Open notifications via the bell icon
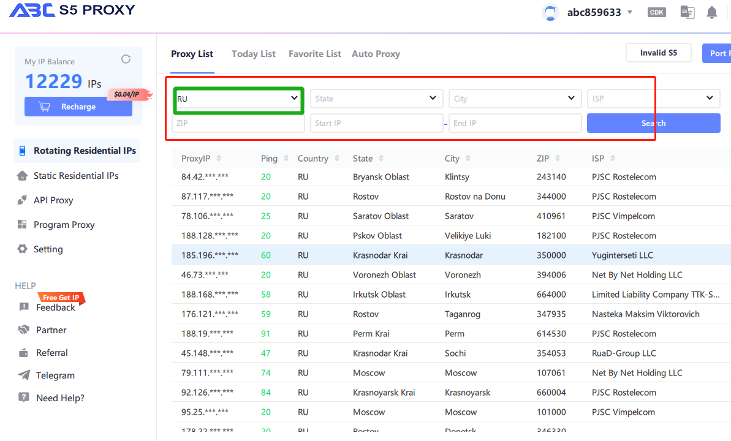The width and height of the screenshot is (731, 441). tap(711, 12)
